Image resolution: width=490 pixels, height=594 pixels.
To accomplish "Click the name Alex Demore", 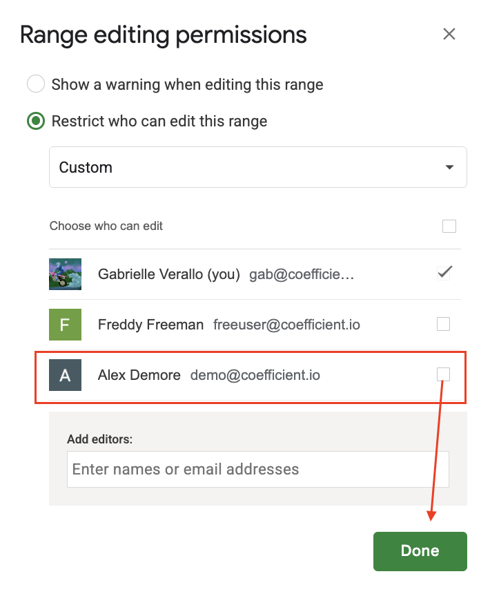I will [x=139, y=375].
